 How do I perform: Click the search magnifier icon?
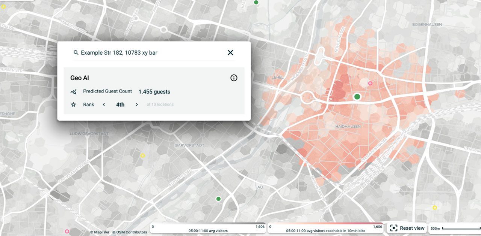[x=76, y=53]
